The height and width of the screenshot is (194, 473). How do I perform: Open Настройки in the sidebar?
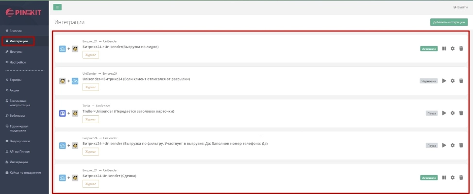tap(17, 62)
